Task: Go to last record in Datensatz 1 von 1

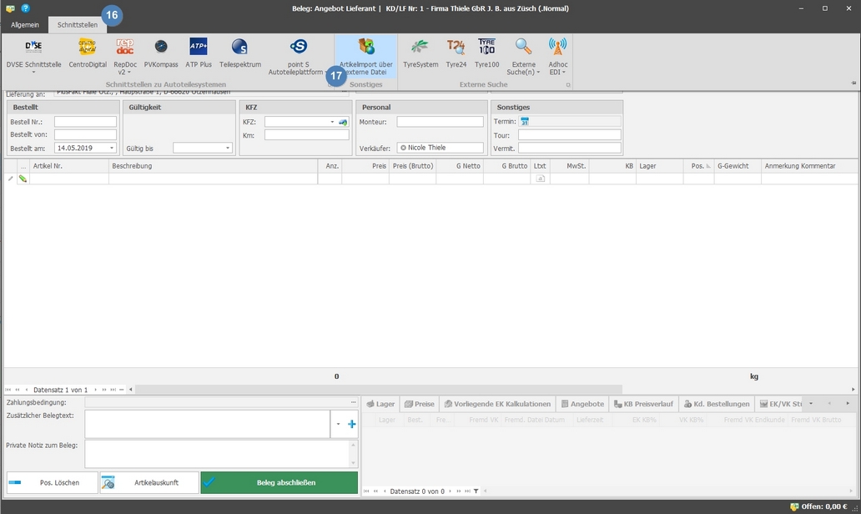Action: coord(113,390)
